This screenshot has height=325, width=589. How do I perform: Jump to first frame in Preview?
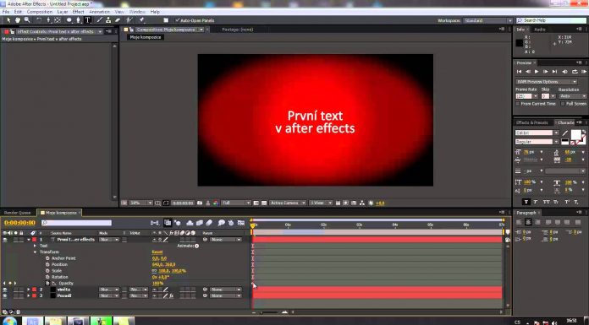tap(519, 72)
